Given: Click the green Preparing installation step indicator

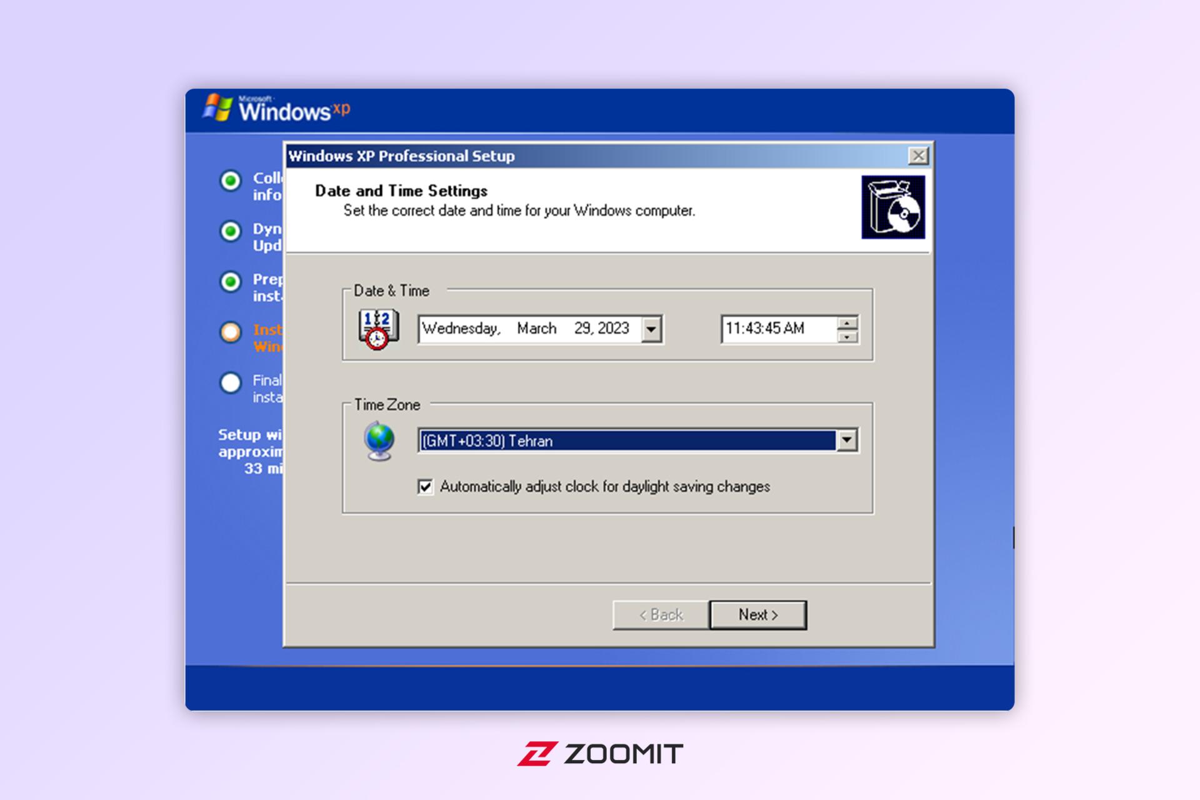Looking at the screenshot, I should [231, 282].
